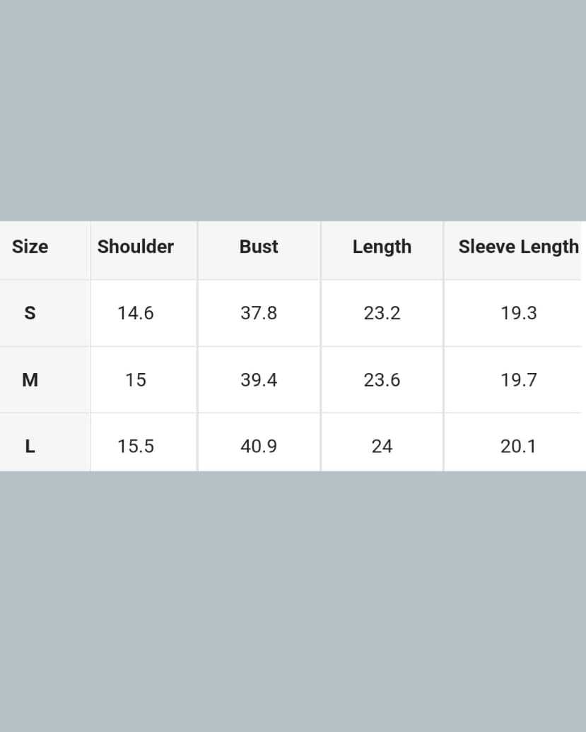Screen dimensions: 586x732
Task: Click sleeve length value 19.7
Action: click(x=519, y=380)
